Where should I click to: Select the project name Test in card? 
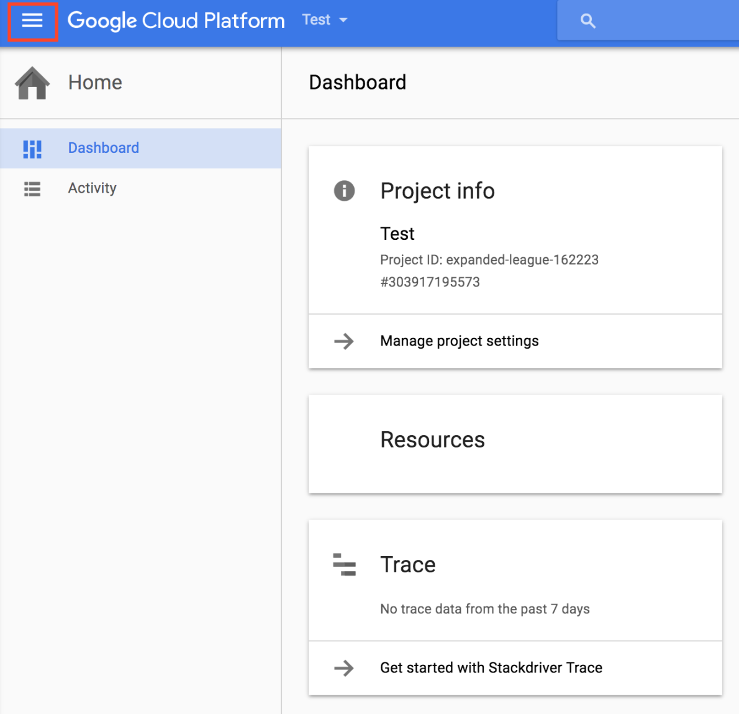pos(397,234)
